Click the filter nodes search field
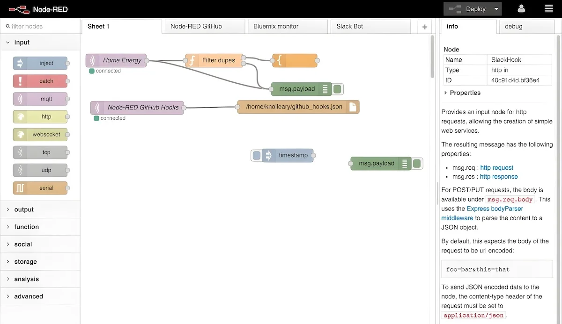This screenshot has height=324, width=562. click(x=42, y=26)
